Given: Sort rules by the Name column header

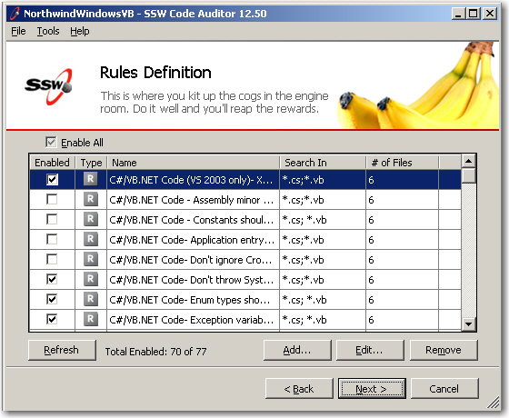Looking at the screenshot, I should [x=193, y=163].
